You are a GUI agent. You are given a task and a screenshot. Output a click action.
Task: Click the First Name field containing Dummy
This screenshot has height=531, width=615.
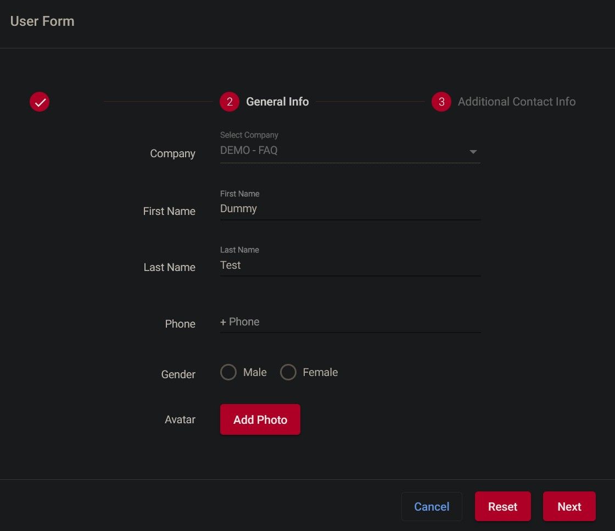click(x=350, y=209)
